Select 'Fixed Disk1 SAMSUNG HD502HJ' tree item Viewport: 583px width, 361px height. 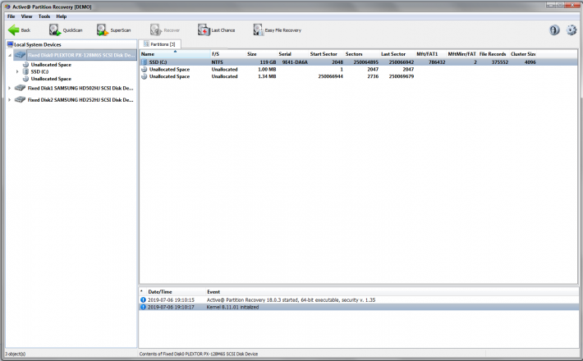(80, 88)
